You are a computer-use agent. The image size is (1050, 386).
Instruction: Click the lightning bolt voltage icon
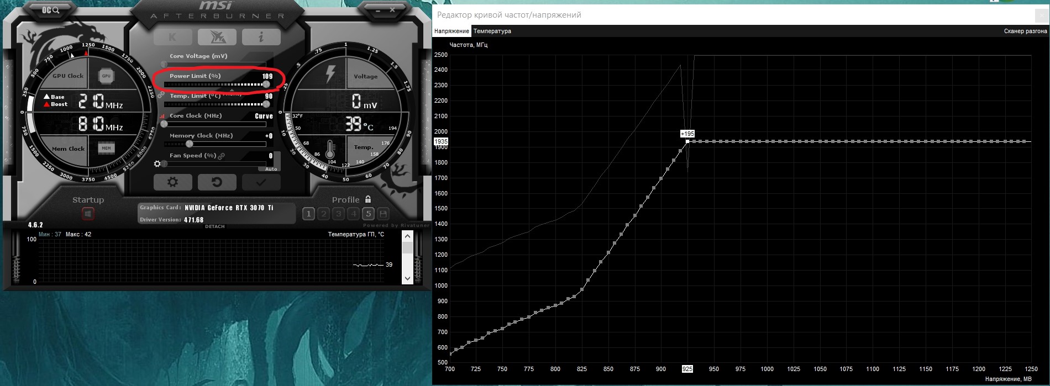(x=330, y=74)
